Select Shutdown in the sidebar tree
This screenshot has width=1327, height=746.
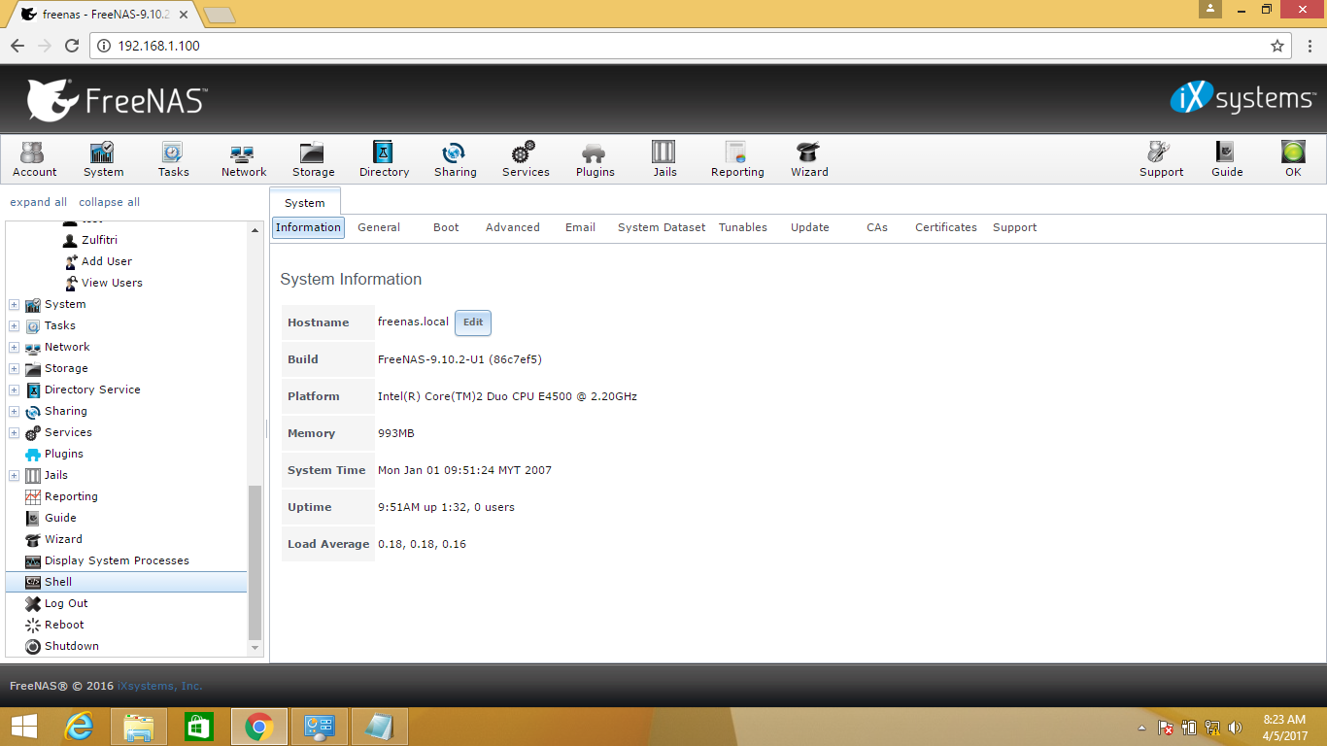[72, 646]
